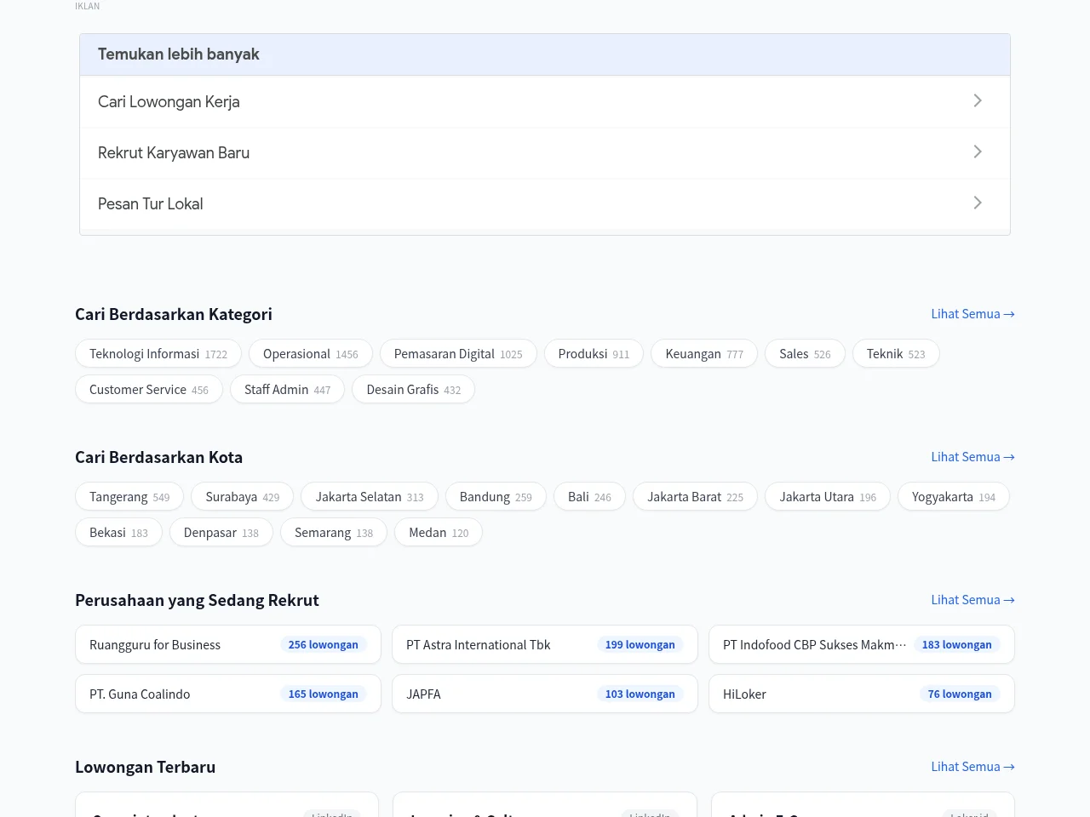Click the Rekrut Karyawan Baru text
The height and width of the screenshot is (817, 1090).
[x=174, y=153]
